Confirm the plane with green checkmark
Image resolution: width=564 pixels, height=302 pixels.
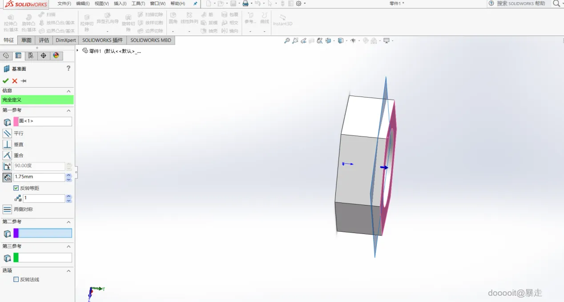tap(5, 81)
